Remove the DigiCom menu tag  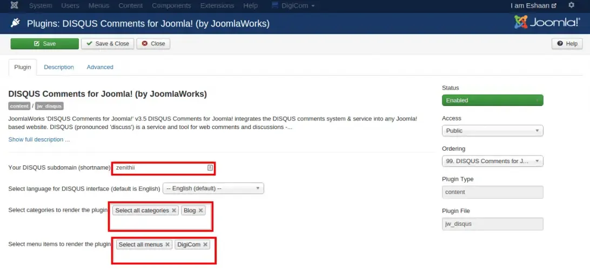tap(205, 245)
